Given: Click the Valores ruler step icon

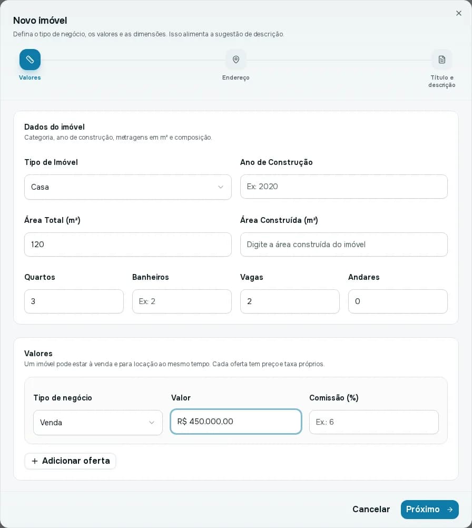Looking at the screenshot, I should pyautogui.click(x=30, y=60).
